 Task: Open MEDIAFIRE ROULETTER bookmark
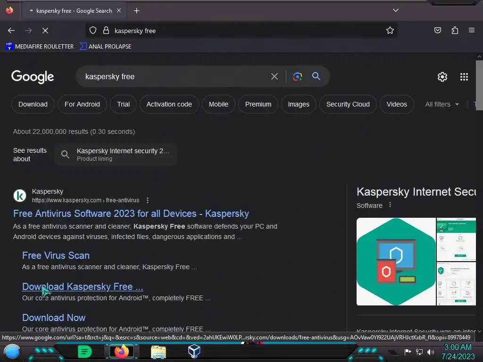pyautogui.click(x=40, y=47)
